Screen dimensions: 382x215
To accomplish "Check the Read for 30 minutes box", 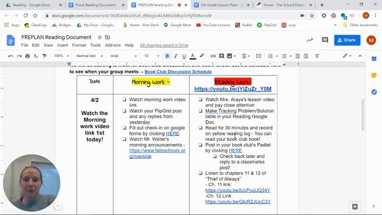I will (201, 128).
